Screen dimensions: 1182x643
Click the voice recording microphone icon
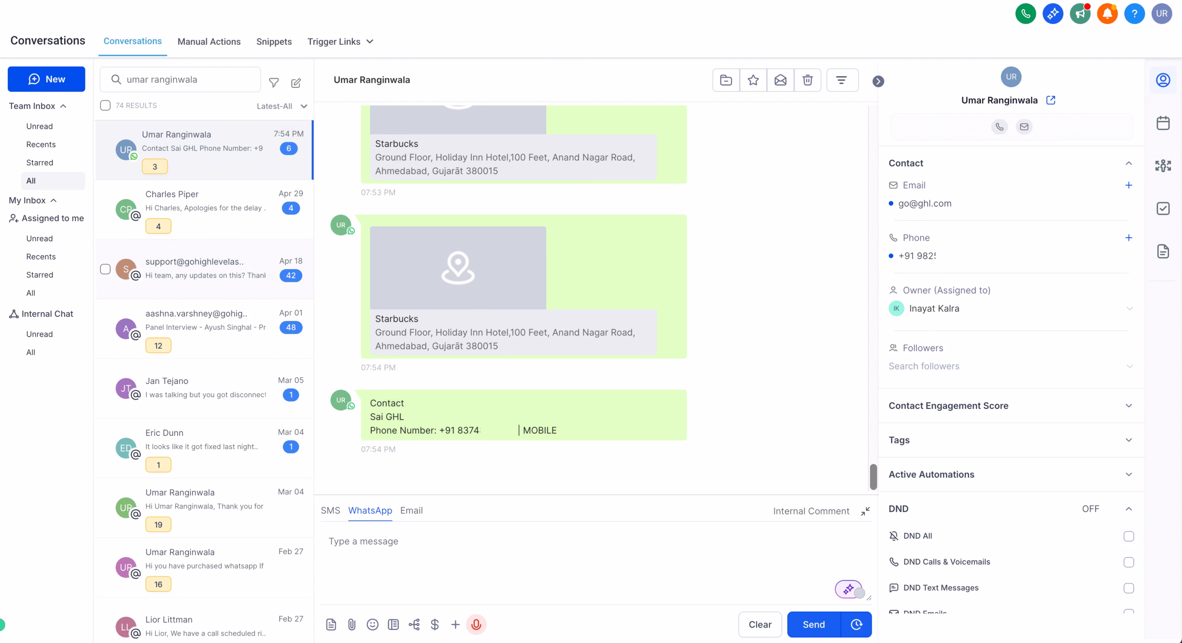[476, 625]
